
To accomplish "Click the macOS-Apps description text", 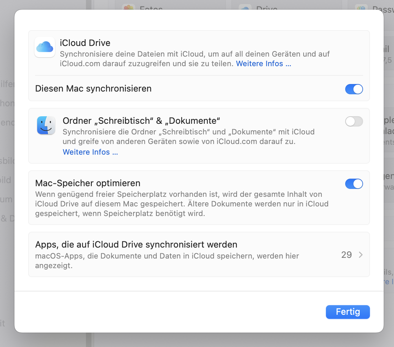I will point(167,261).
